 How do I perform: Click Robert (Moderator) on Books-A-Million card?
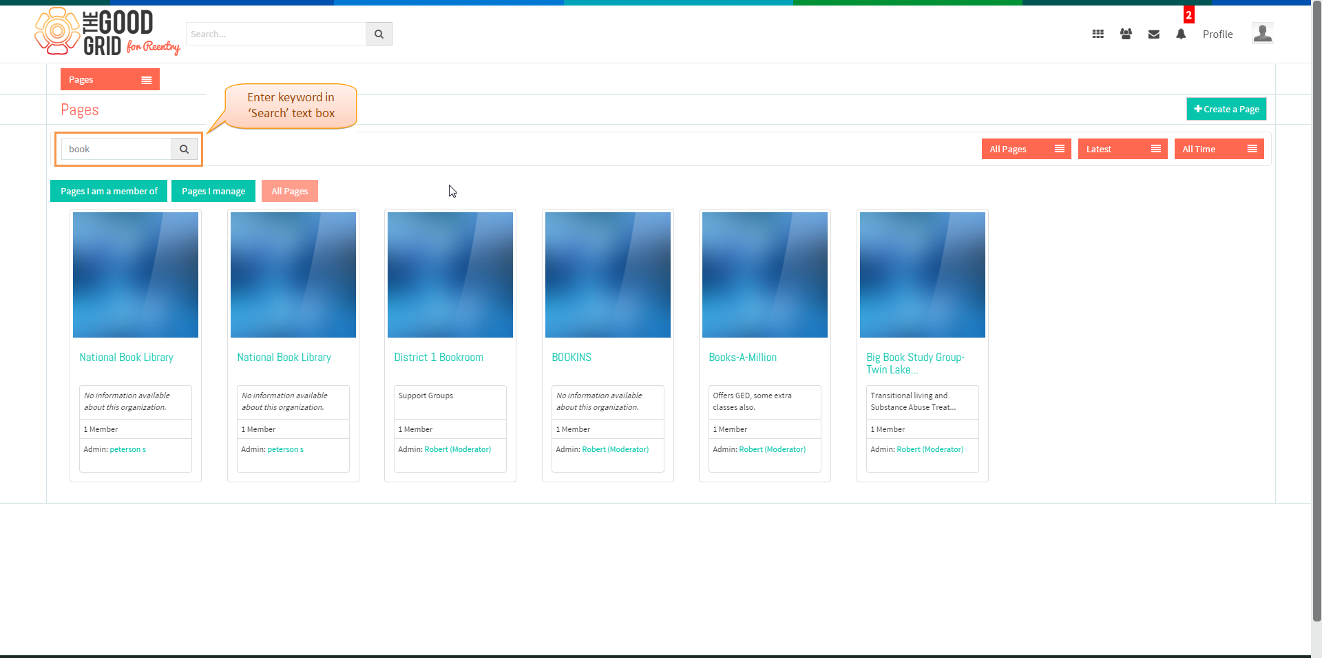(x=772, y=449)
